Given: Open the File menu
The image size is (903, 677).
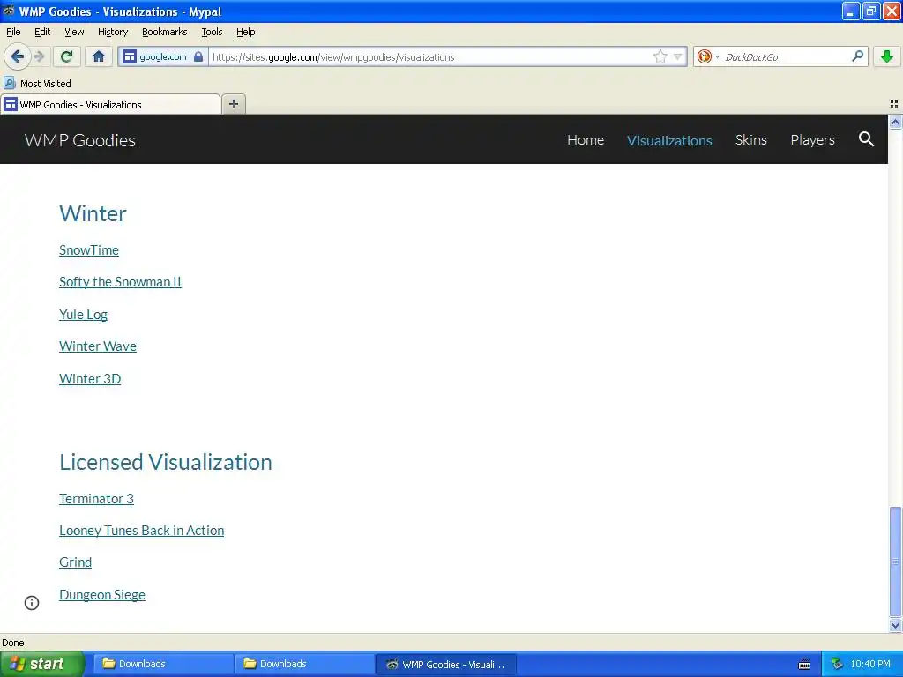Looking at the screenshot, I should click(x=13, y=32).
